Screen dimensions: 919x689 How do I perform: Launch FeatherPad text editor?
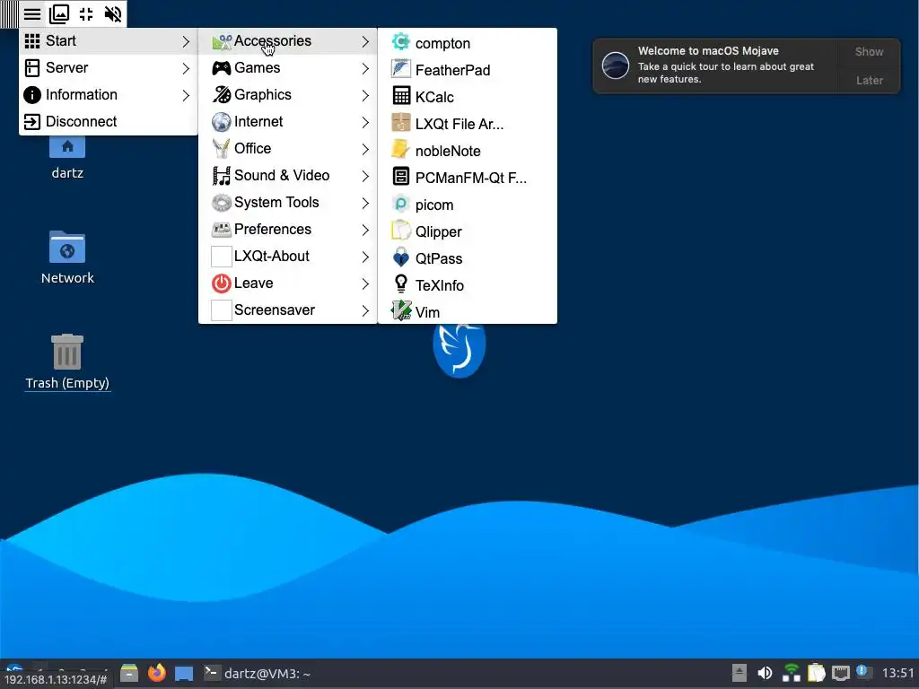point(467,70)
